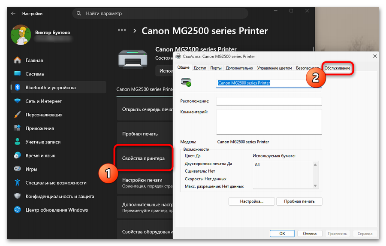Open the Время и язык globe icon
Screen dimensions: 386x246
tap(18, 155)
